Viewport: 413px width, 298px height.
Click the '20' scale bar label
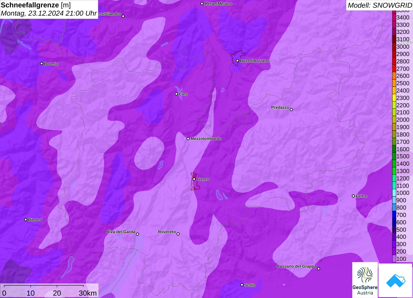tap(57, 293)
